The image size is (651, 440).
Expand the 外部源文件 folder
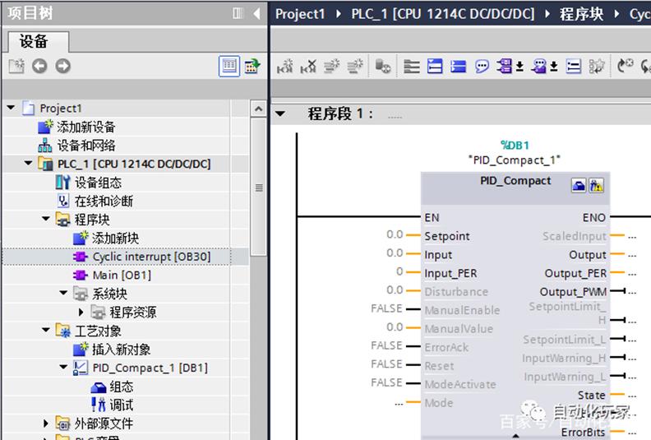46,424
